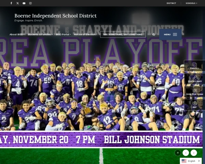Expand the BISD Portal menu
205x164 pixels.
coord(63,35)
